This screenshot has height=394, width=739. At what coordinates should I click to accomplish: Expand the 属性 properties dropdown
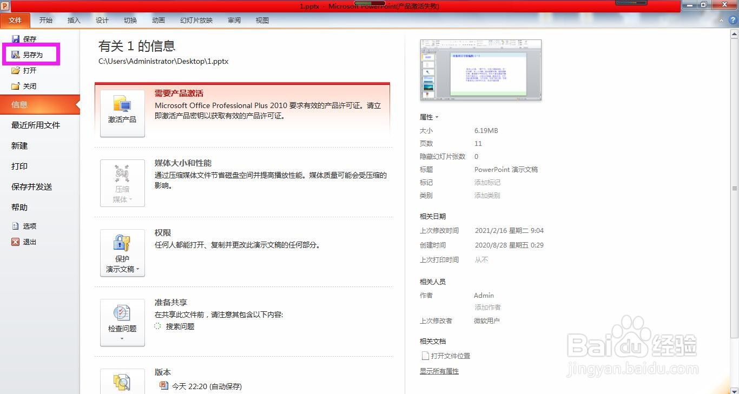tap(429, 117)
